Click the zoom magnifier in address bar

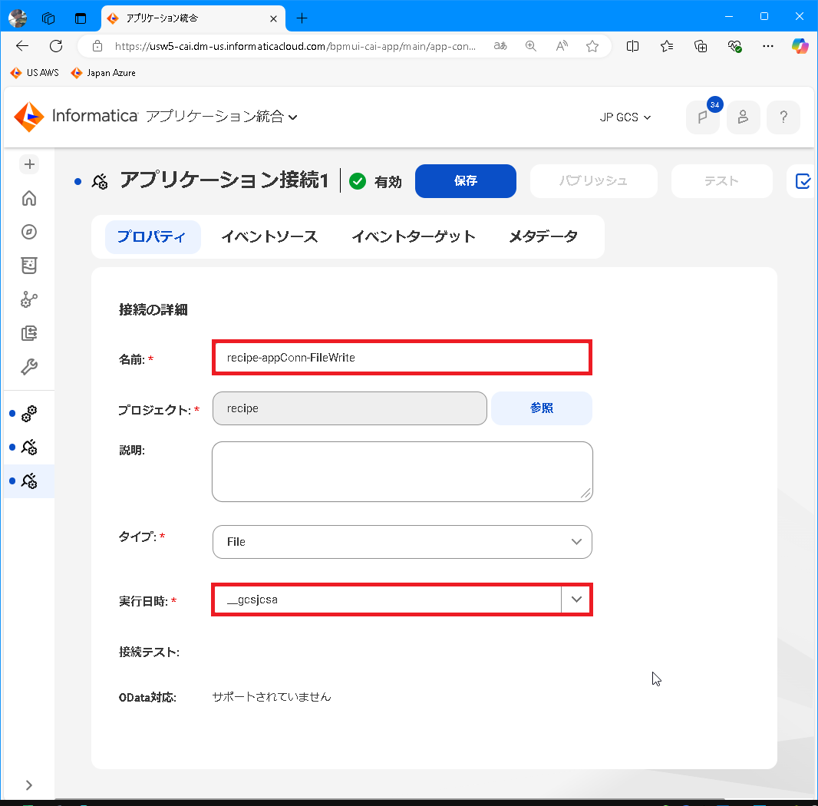(530, 46)
